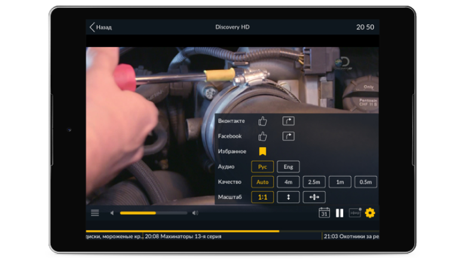Share to Facebook with the arrow icon

(288, 136)
